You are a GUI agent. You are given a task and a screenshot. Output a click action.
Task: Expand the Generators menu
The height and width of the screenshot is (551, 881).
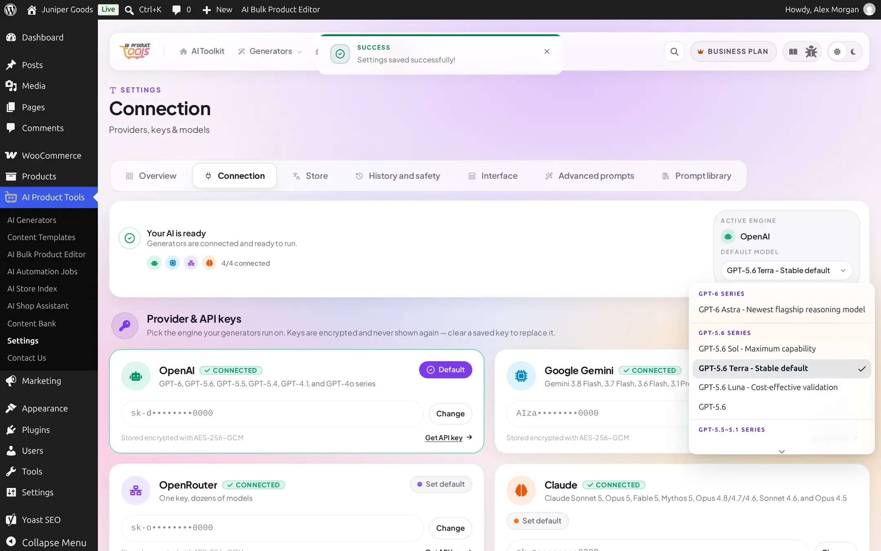pos(270,51)
